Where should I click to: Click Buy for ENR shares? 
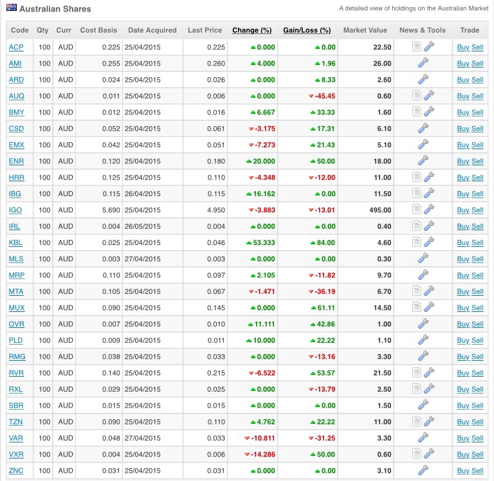463,161
